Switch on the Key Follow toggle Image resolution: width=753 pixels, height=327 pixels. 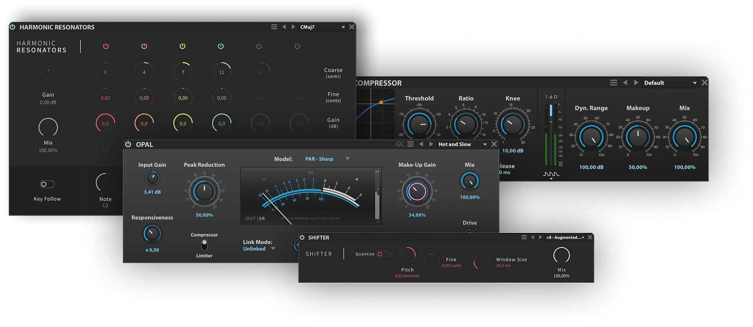(47, 184)
